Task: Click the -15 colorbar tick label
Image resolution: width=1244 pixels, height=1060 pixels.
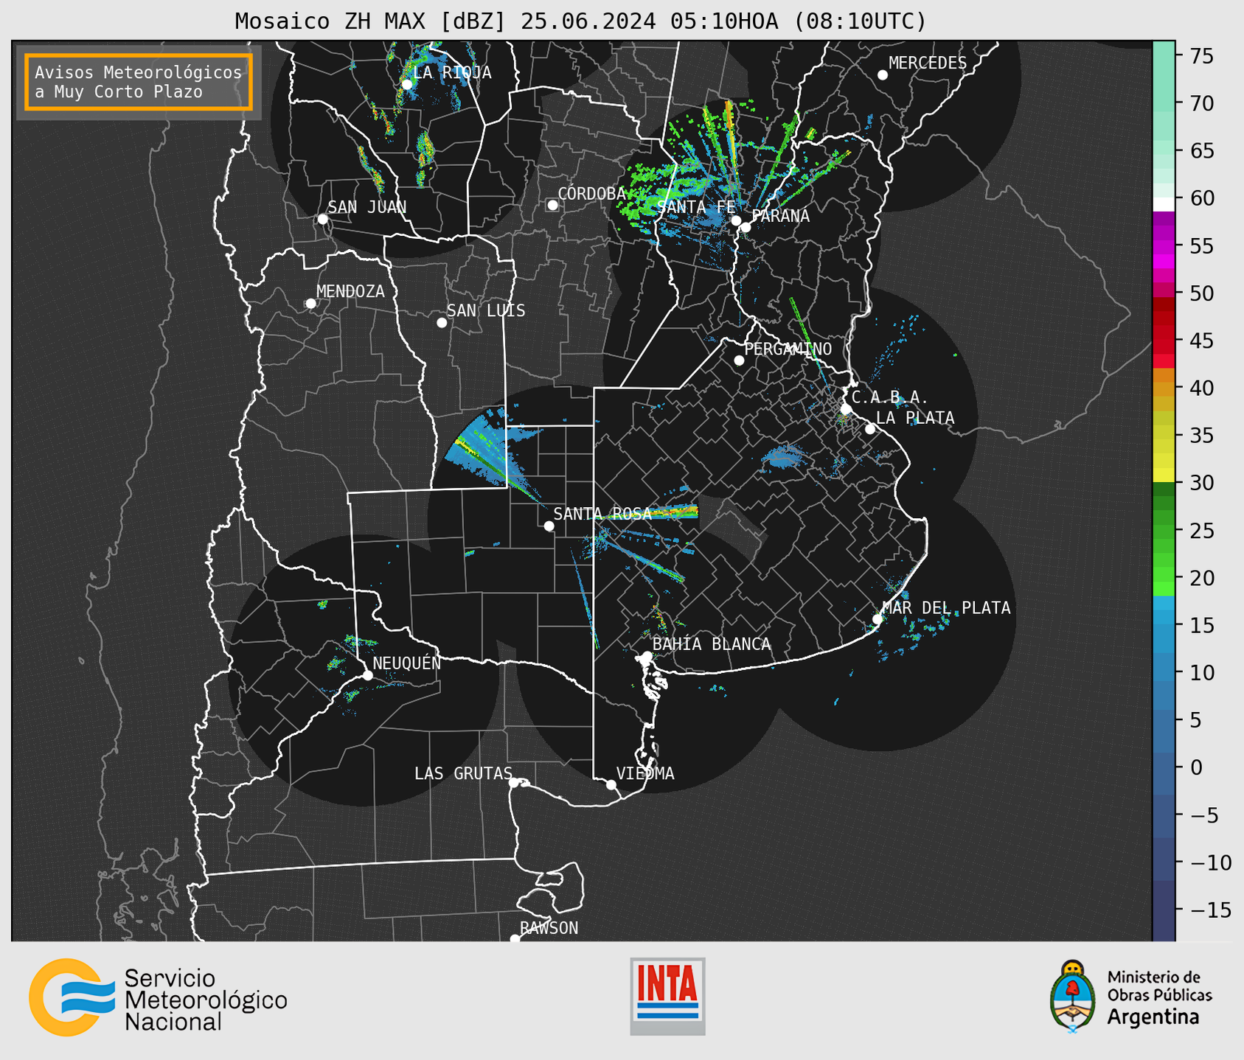Action: tap(1211, 910)
